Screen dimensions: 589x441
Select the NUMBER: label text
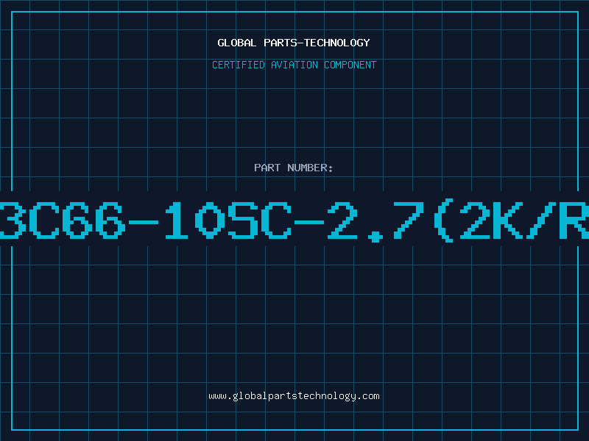(310, 168)
